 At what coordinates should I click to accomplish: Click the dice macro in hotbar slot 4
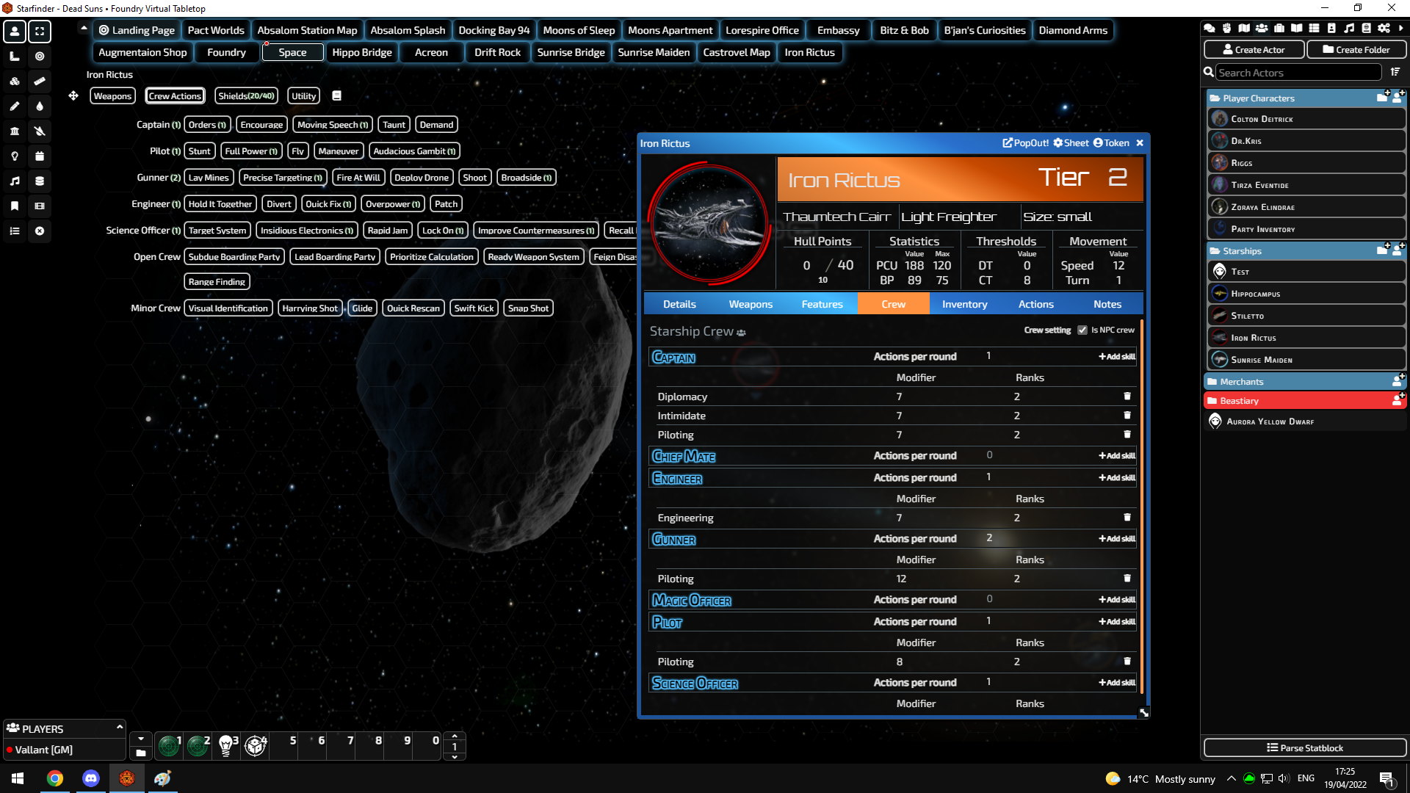tap(255, 745)
